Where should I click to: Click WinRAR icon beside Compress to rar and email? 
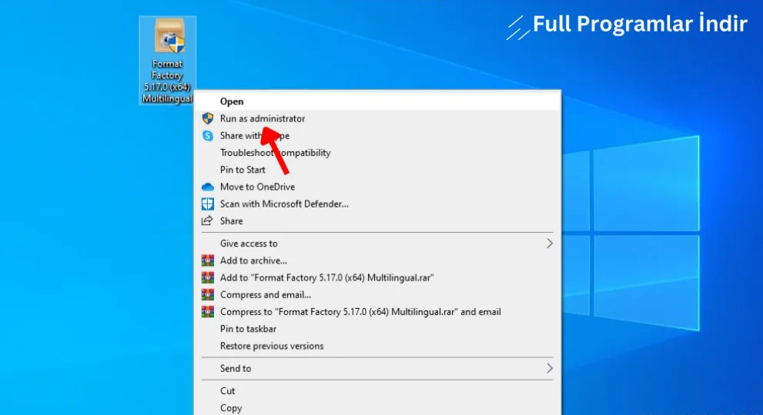click(x=208, y=311)
